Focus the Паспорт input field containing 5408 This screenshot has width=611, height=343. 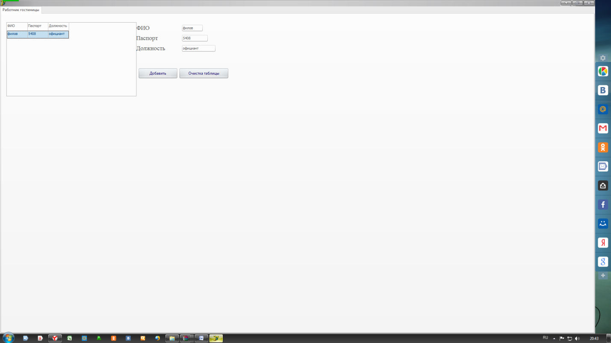click(x=195, y=38)
